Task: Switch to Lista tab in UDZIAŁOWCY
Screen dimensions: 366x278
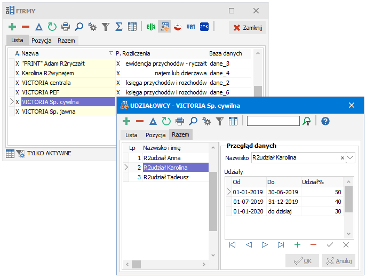Action: pos(131,135)
